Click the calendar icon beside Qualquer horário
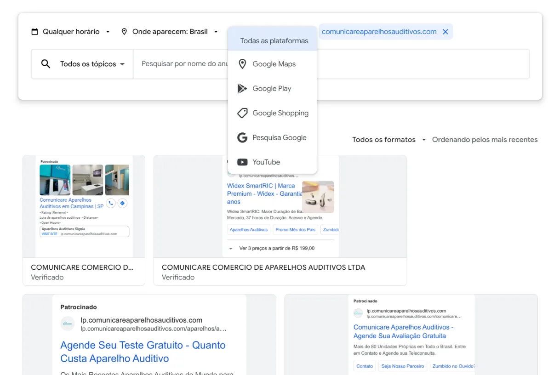 (34, 32)
